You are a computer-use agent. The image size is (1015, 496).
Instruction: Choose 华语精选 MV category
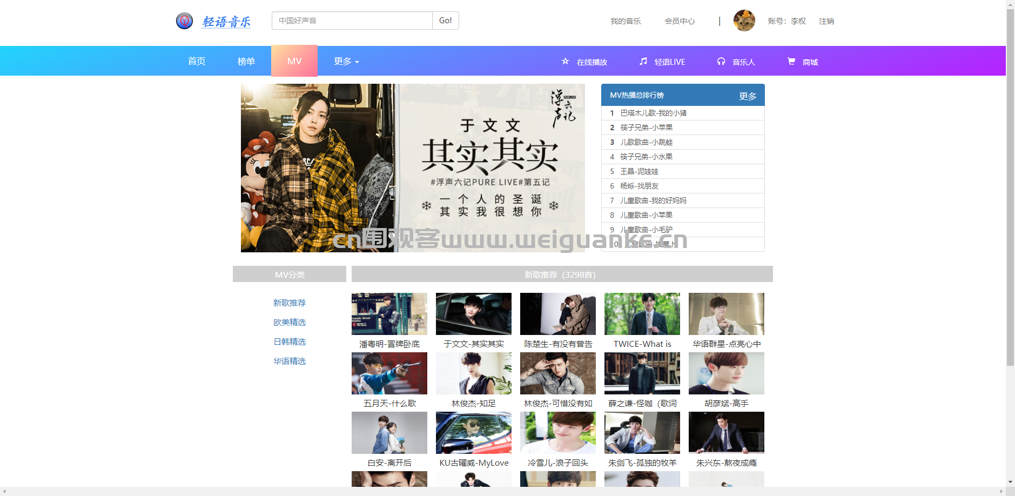pyautogui.click(x=290, y=361)
